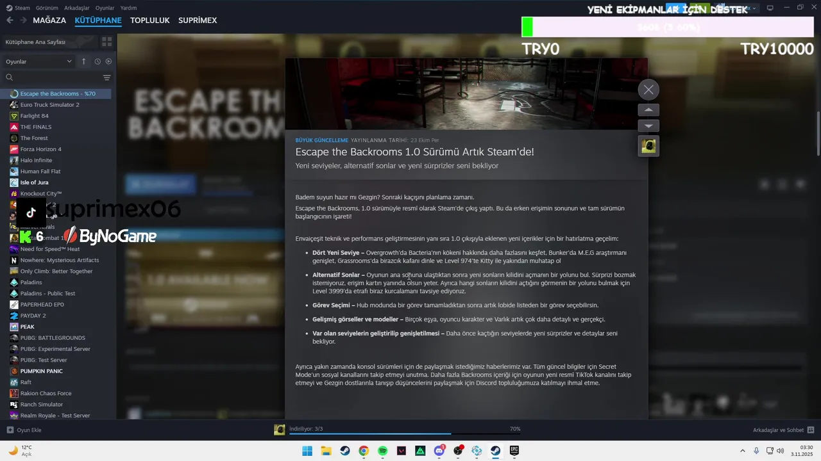The height and width of the screenshot is (461, 821).
Task: Open the Arkadaşlar menu
Action: point(77,8)
